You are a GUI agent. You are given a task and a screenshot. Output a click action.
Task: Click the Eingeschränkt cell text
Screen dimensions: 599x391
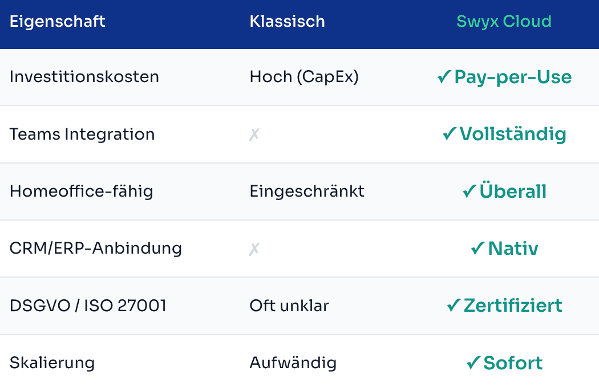[x=307, y=192]
